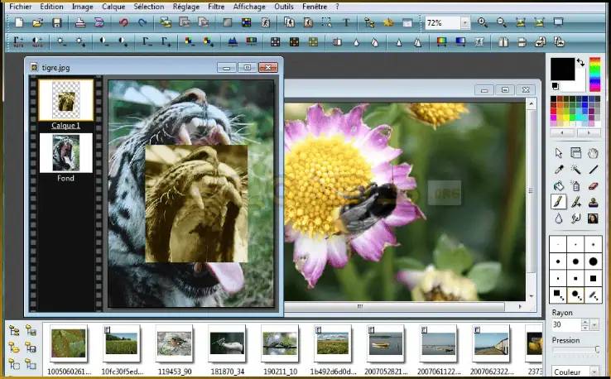Open the Fichier menu
This screenshot has height=379, width=611.
20,7
